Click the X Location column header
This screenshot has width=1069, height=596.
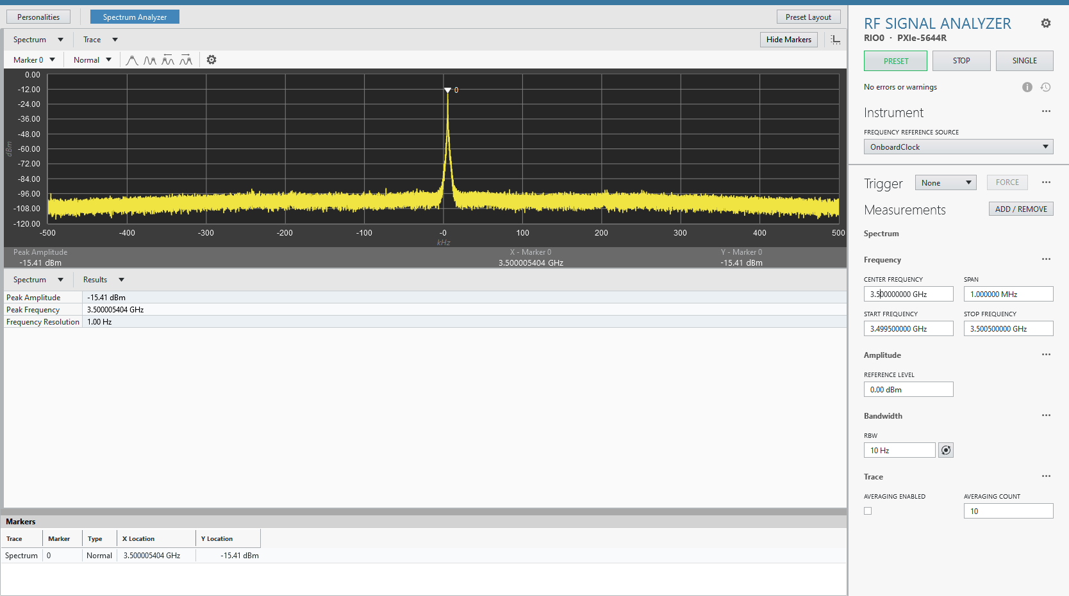click(156, 538)
